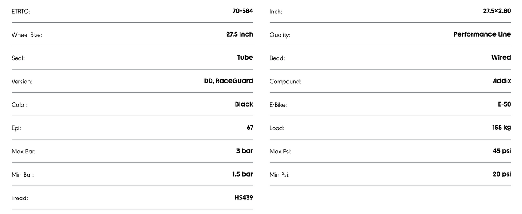
Task: Select the 1.5 bar minimum value
Action: [243, 174]
